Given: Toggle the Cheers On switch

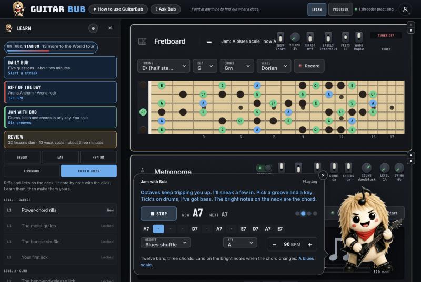Looking at the screenshot, I should pyautogui.click(x=348, y=168).
